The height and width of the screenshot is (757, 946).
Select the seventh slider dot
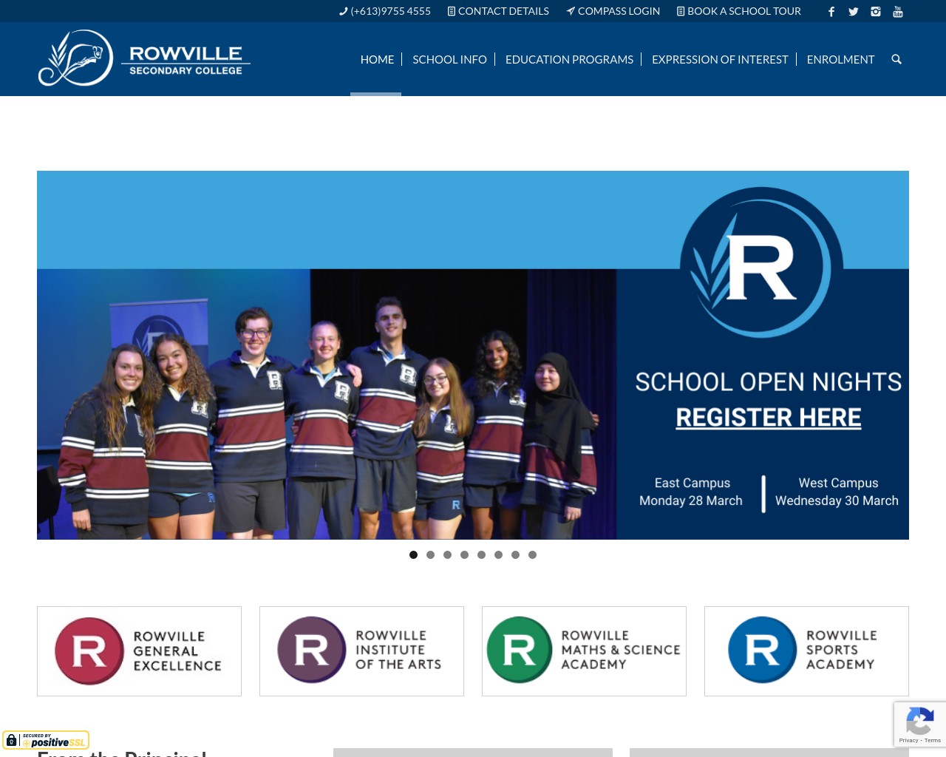coord(515,554)
